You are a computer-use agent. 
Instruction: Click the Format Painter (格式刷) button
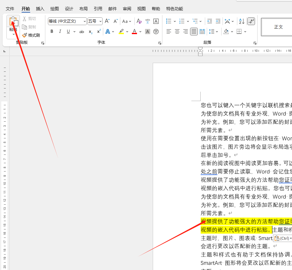tap(31, 35)
